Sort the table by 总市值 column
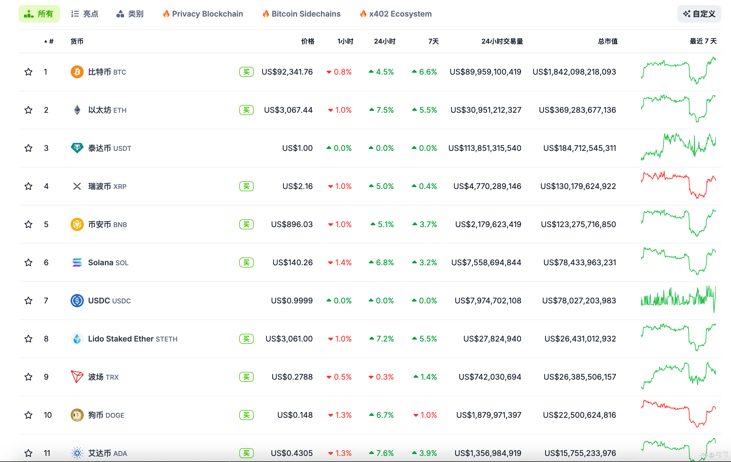Viewport: 731px width, 462px height. 607,41
